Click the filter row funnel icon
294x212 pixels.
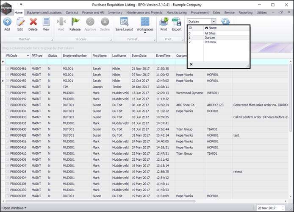(3, 61)
